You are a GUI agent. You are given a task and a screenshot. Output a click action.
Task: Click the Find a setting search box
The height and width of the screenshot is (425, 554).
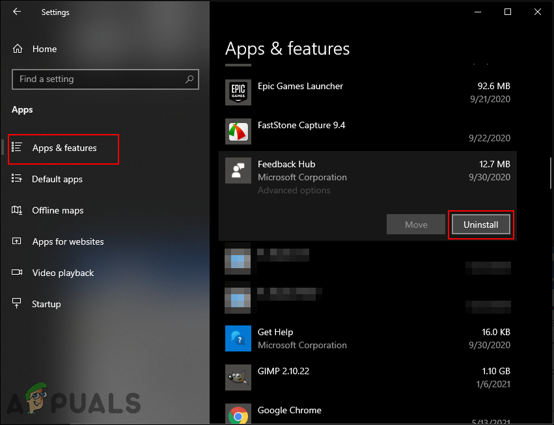tap(105, 79)
